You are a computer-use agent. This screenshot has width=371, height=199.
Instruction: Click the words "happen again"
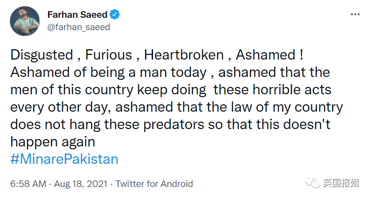tap(53, 142)
